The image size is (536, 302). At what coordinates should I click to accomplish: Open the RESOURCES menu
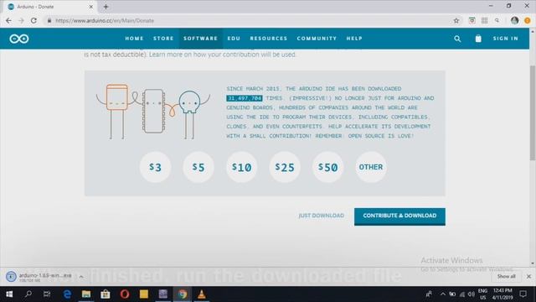269,39
